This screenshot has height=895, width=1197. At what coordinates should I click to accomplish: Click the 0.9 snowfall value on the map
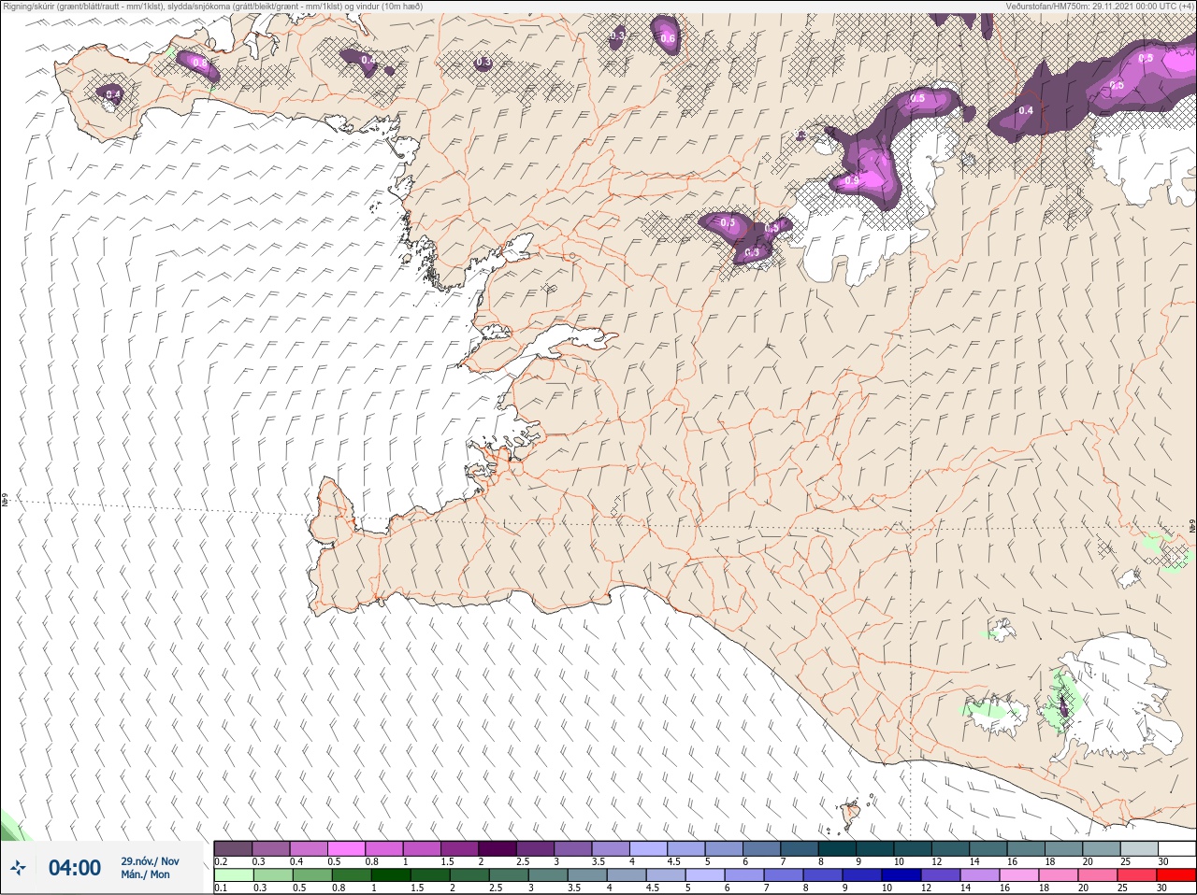point(852,180)
